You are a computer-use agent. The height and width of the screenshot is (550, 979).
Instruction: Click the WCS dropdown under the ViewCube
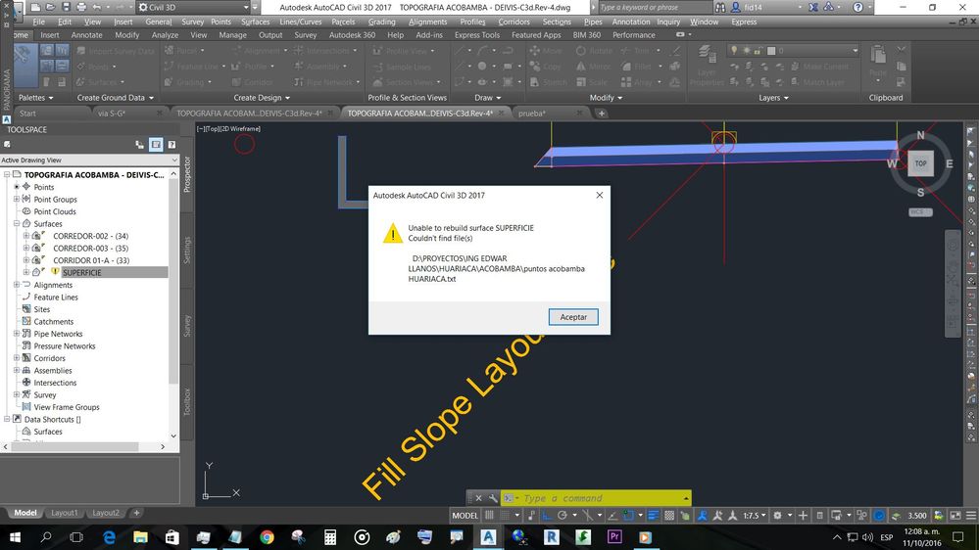920,212
